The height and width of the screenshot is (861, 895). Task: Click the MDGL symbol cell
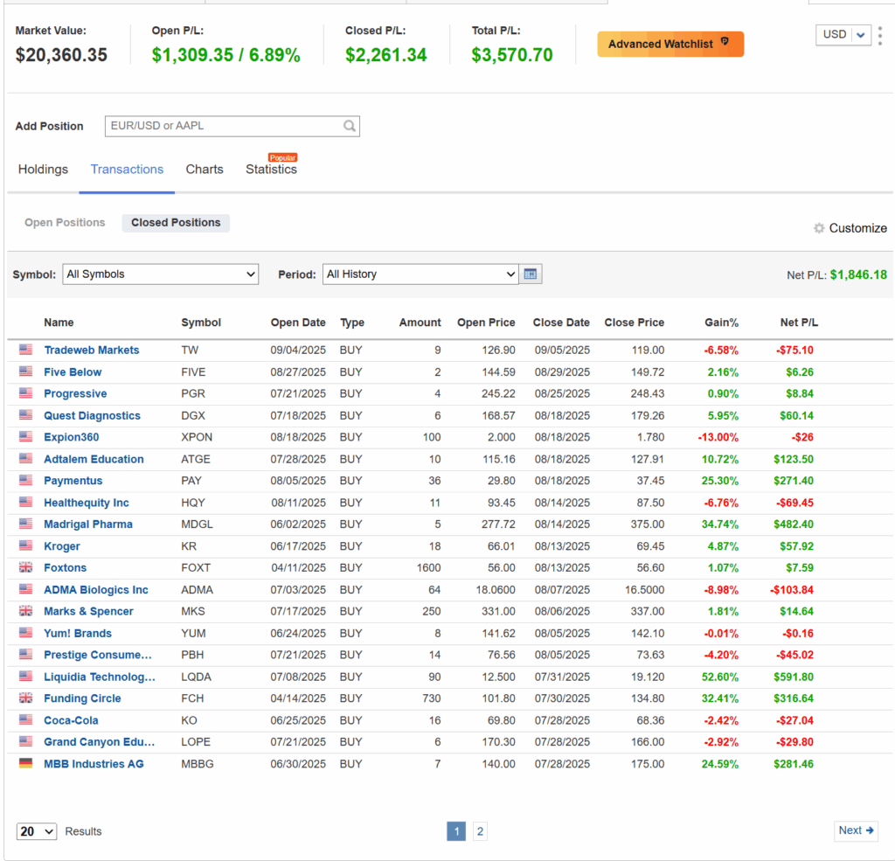click(197, 524)
